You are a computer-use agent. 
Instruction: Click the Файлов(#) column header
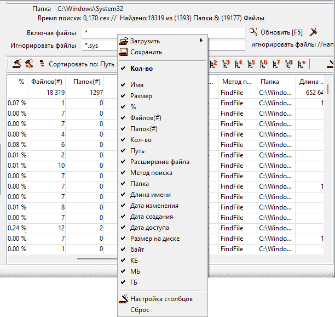[x=47, y=82]
